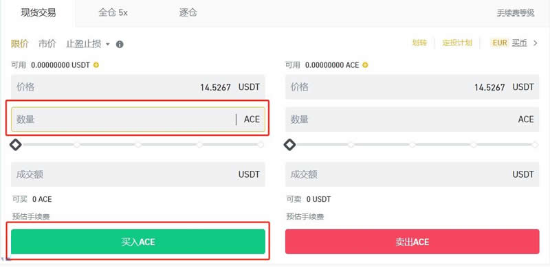Click the buy slider diamond handle
This screenshot has width=550, height=267.
coord(16,145)
